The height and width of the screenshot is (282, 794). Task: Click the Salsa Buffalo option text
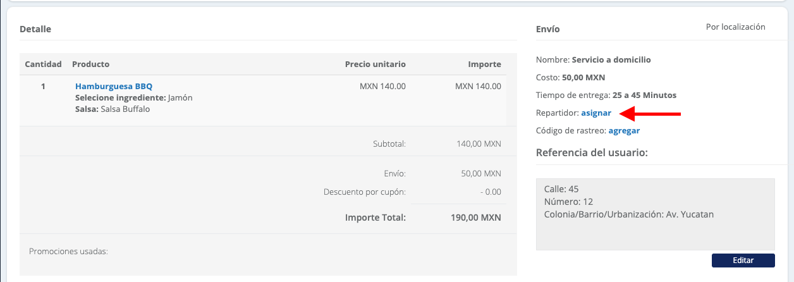point(125,109)
